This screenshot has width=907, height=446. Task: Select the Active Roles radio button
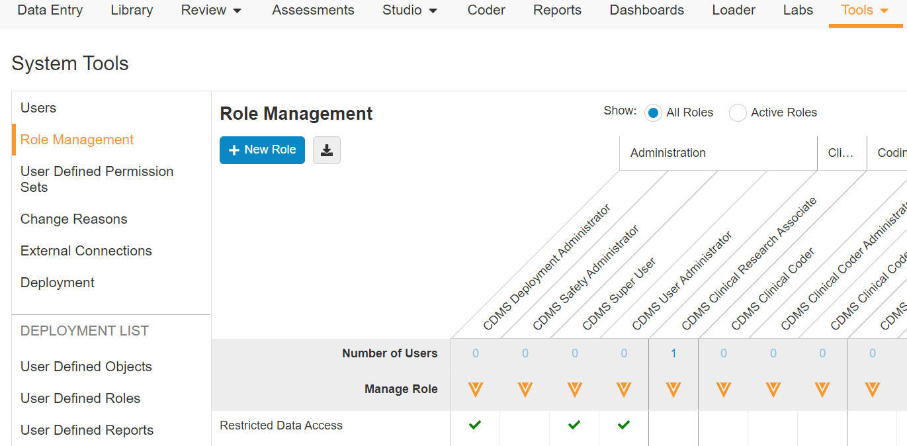click(738, 113)
